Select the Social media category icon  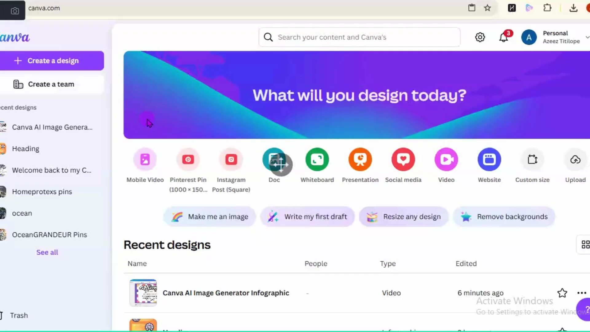point(403,159)
